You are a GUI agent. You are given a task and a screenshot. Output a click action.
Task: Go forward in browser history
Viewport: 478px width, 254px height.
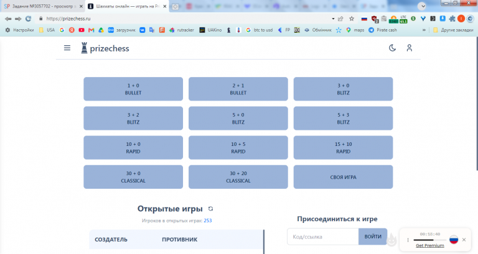point(18,19)
